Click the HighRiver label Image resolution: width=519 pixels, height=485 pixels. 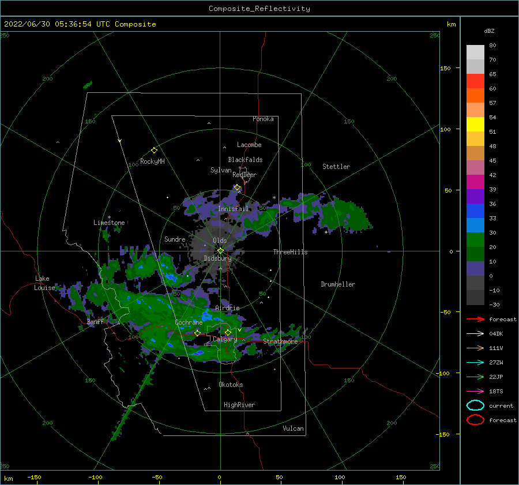[x=239, y=405]
